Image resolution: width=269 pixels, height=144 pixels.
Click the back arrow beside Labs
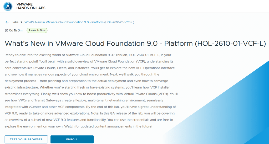[x=7, y=22]
